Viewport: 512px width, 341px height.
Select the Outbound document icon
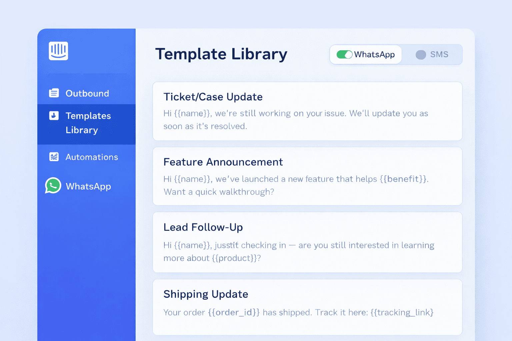(x=54, y=93)
